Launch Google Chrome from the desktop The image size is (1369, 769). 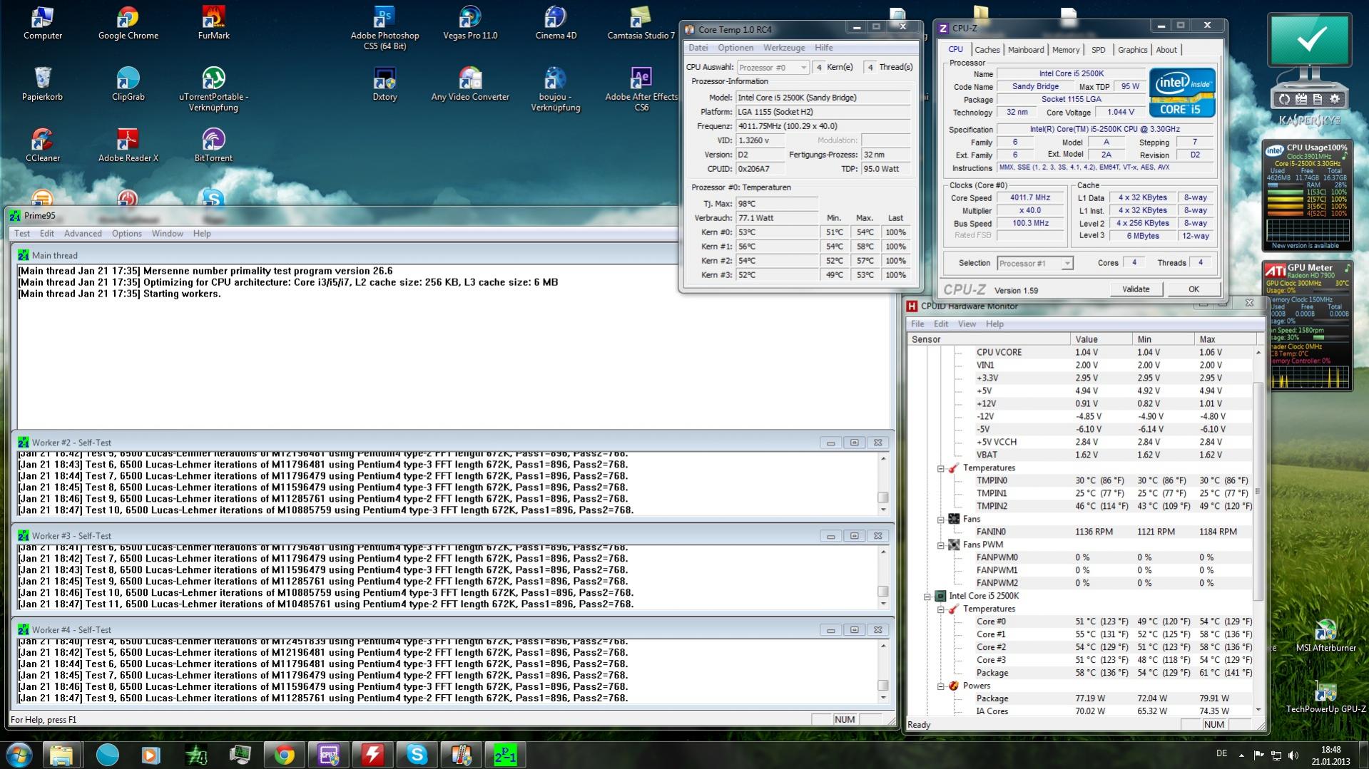(128, 23)
